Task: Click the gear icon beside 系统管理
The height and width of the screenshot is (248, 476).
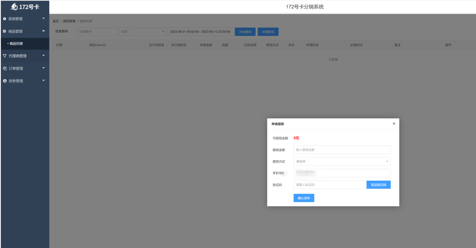Action: 4,19
